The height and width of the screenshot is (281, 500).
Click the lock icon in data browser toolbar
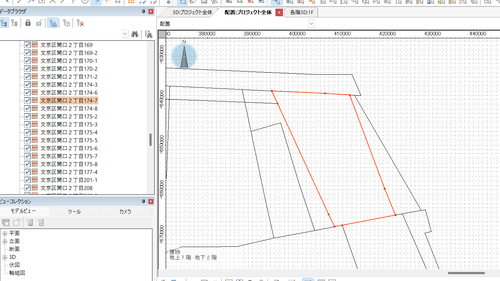[28, 23]
